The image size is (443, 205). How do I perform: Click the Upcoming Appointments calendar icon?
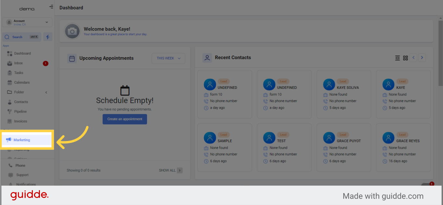tap(72, 59)
